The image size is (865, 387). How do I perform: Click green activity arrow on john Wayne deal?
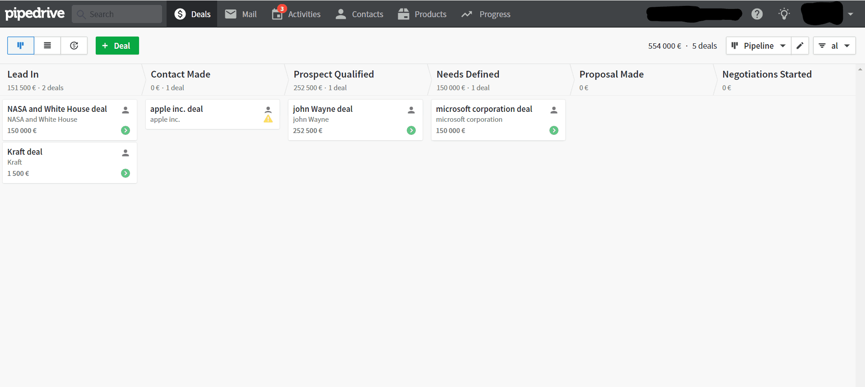click(x=411, y=130)
